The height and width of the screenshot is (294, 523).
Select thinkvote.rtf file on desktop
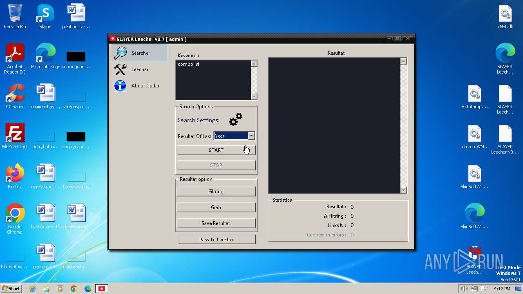click(76, 216)
